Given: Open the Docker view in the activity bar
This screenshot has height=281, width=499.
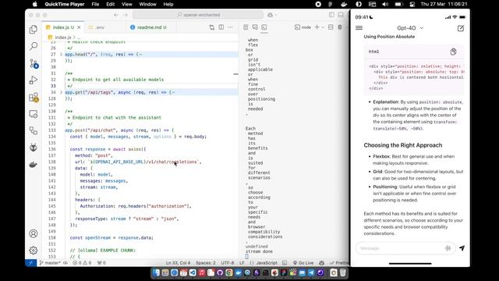Looking at the screenshot, I should pyautogui.click(x=34, y=165).
